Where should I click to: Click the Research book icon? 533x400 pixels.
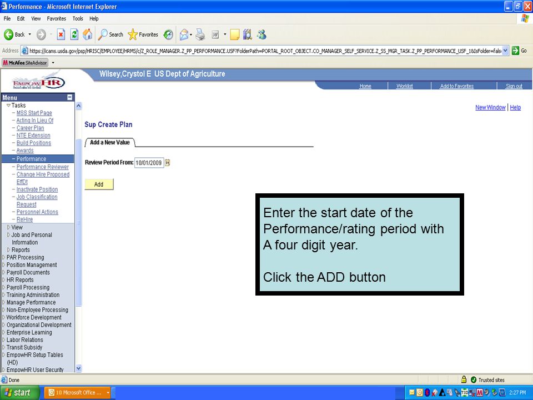248,34
